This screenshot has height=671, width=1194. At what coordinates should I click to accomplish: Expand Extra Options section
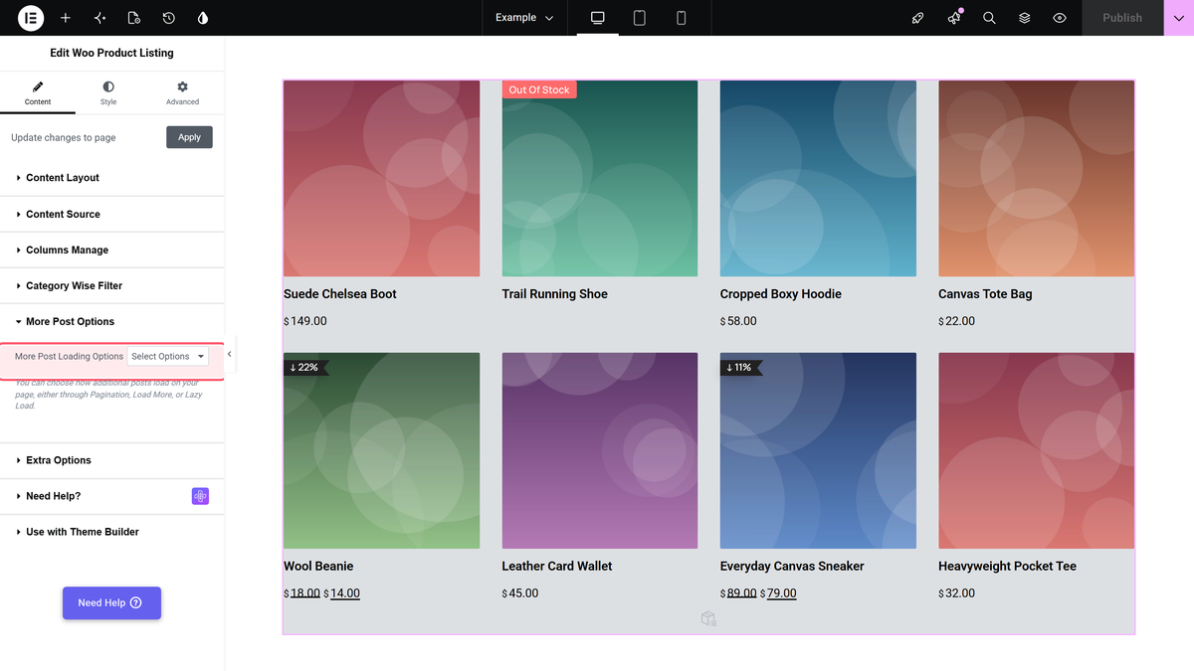[112, 460]
